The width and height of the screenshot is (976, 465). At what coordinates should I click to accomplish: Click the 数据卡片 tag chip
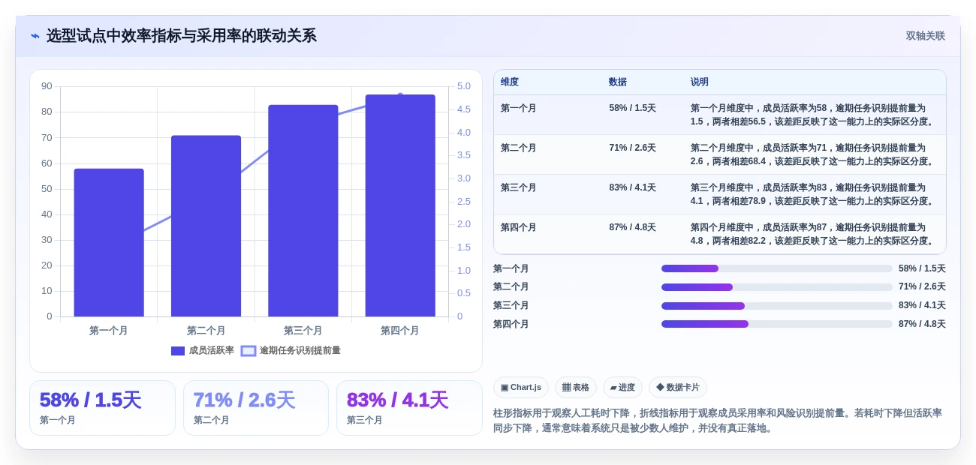click(678, 388)
